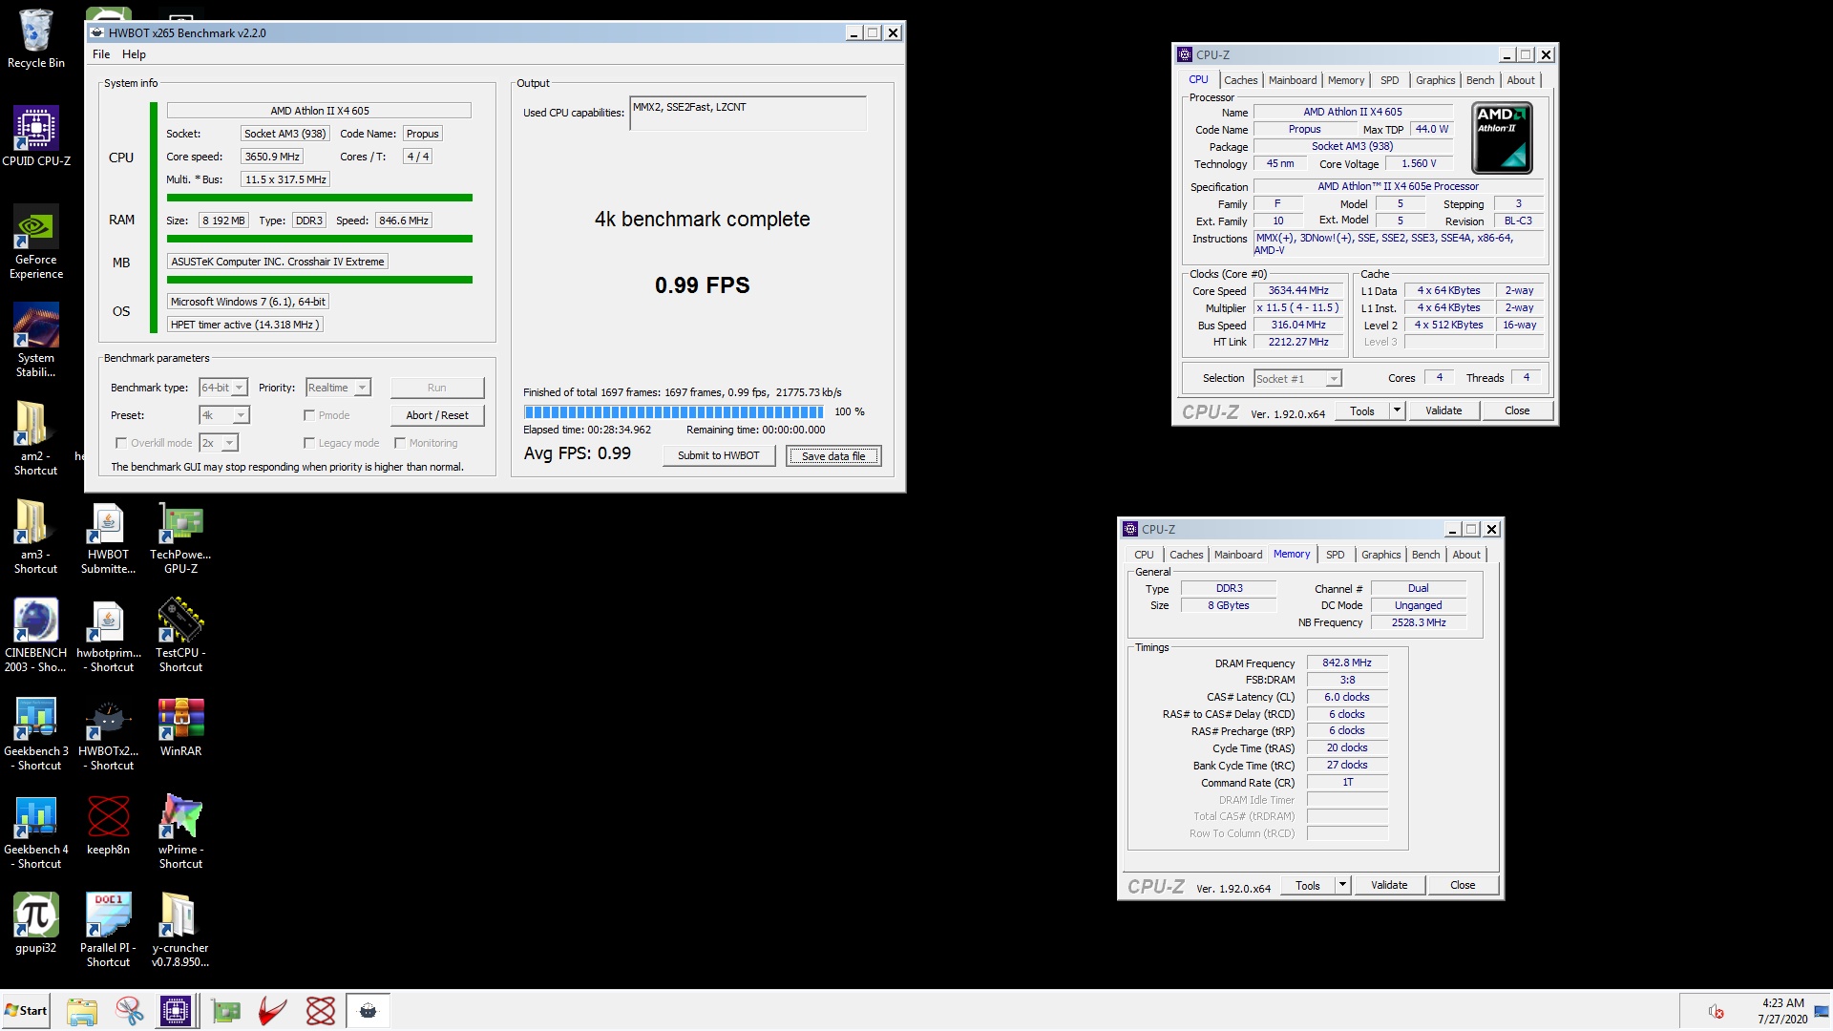Click Validate in top CPU-Z window
The width and height of the screenshot is (1833, 1031).
1443,410
